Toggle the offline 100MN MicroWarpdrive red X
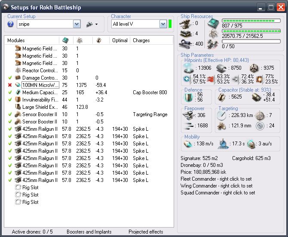288x237 pixels. [x=9, y=85]
